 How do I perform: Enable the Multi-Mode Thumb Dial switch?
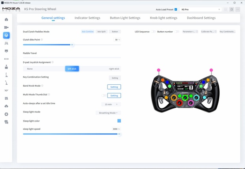pos(104,95)
